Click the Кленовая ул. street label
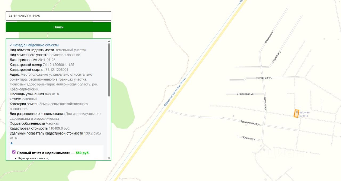Screen dimensions: 341x181 269,37
